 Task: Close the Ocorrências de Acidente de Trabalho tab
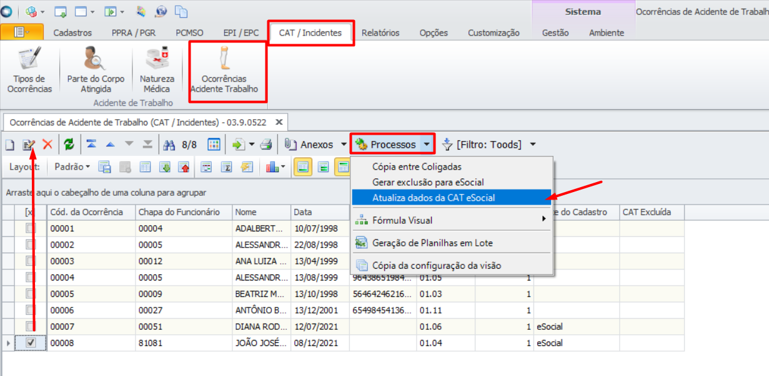pos(279,122)
